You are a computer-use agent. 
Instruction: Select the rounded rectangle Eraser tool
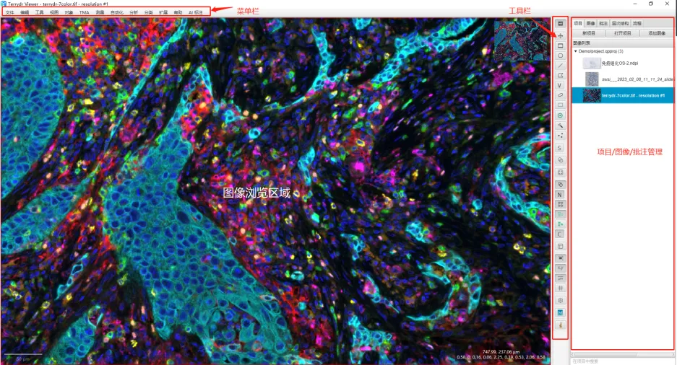coord(561,105)
